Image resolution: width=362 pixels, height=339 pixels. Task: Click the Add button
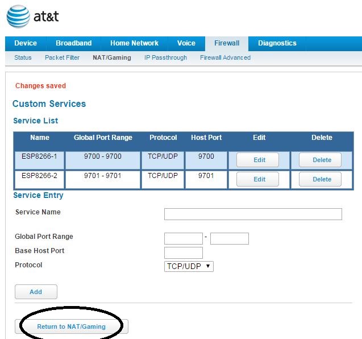pos(36,292)
